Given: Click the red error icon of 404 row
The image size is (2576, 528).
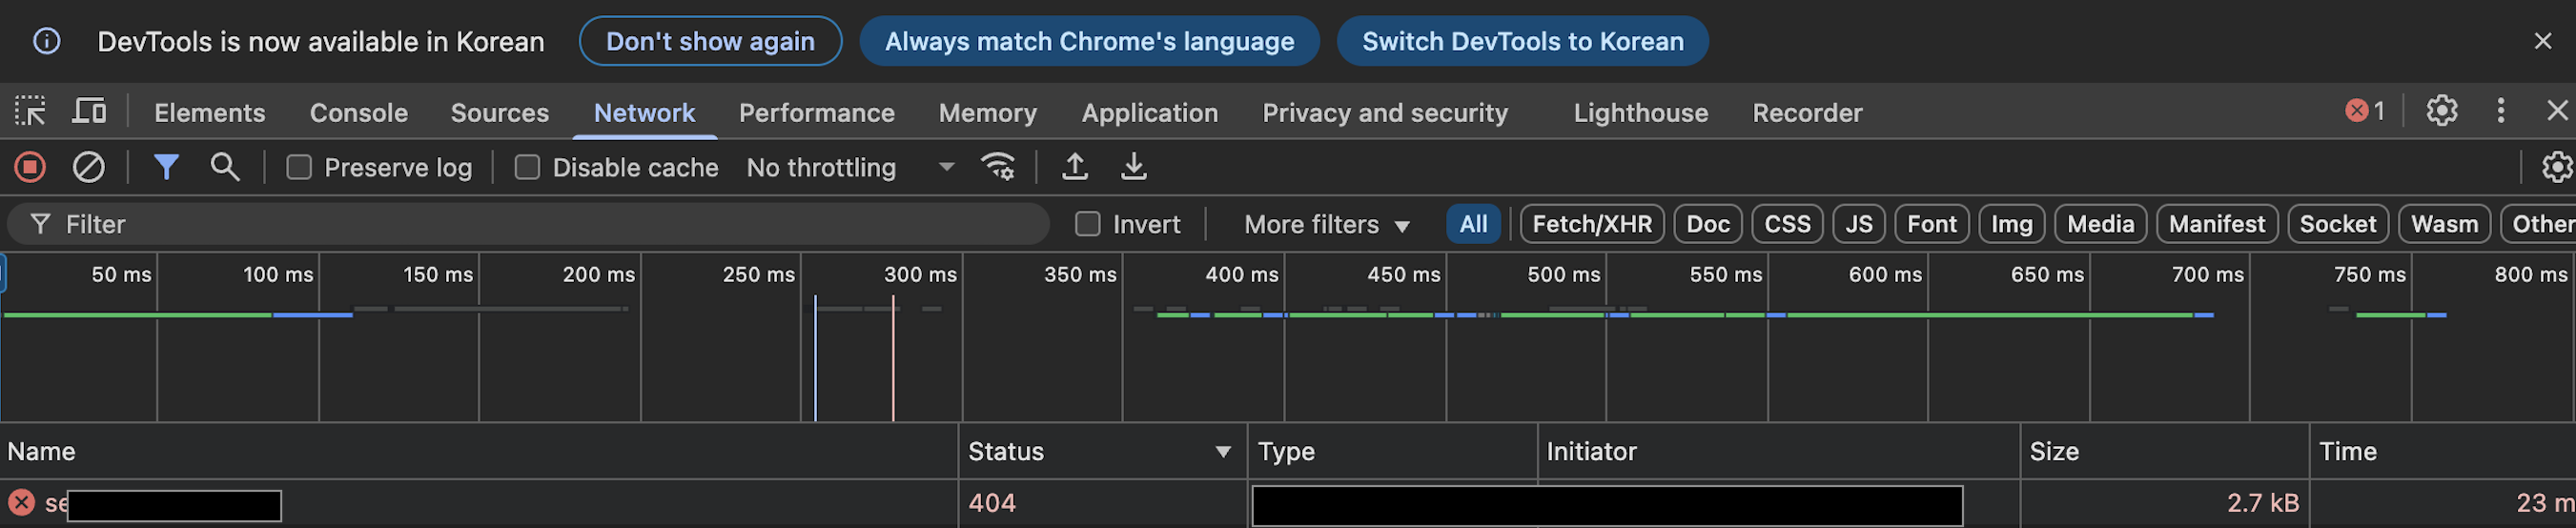Looking at the screenshot, I should pos(21,502).
